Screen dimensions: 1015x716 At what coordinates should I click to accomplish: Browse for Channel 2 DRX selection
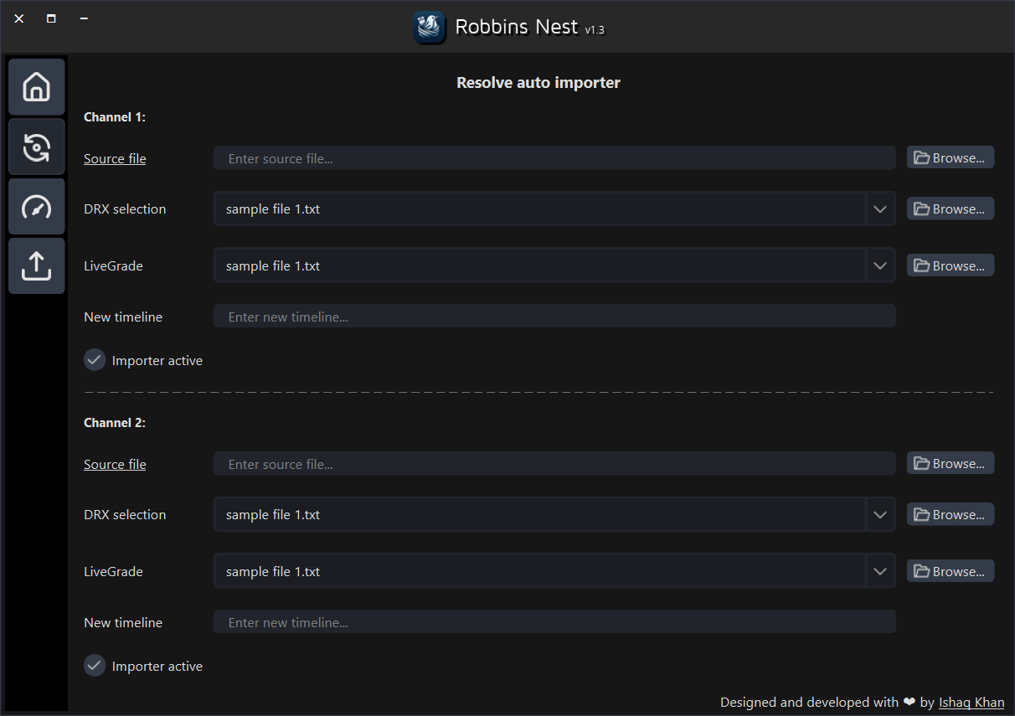(951, 514)
